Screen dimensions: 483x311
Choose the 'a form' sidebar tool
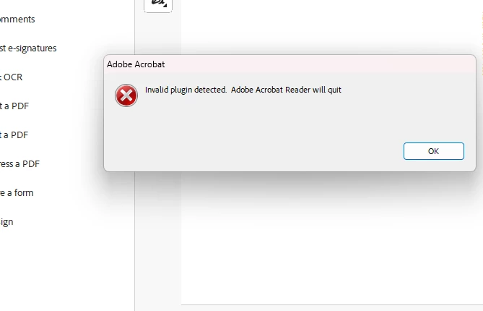[x=17, y=193]
